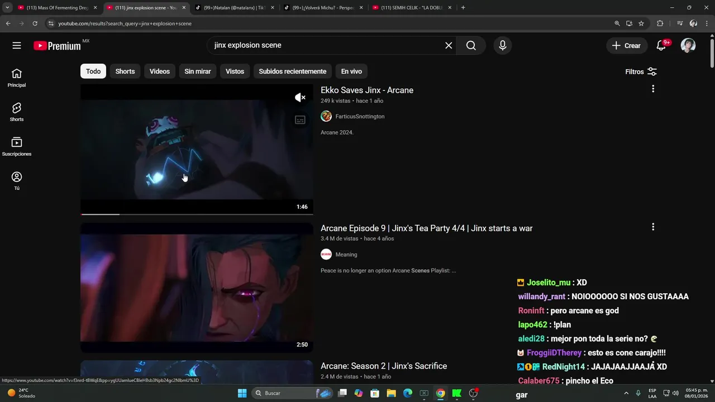Open Chrome zoom indicator in address bar
The width and height of the screenshot is (715, 402).
click(x=617, y=23)
